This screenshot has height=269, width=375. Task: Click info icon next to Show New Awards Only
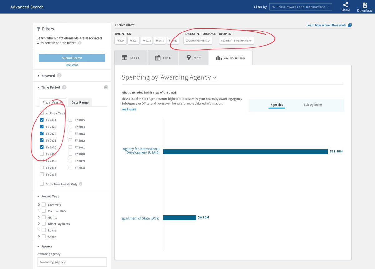[81, 184]
